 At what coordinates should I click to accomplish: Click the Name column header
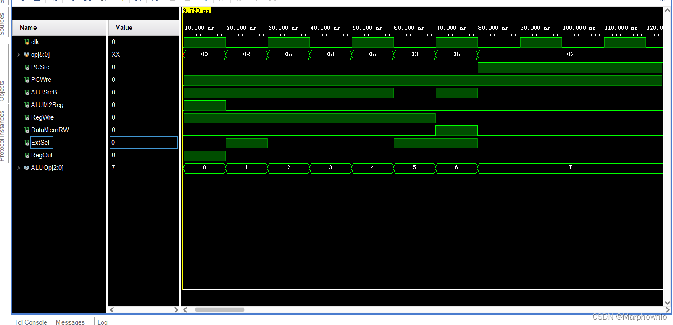coord(59,28)
